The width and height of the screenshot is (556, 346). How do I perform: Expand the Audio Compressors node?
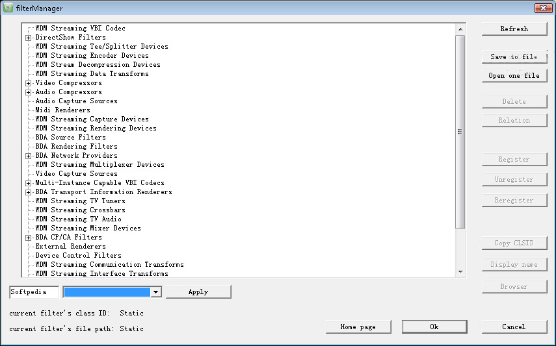point(28,92)
